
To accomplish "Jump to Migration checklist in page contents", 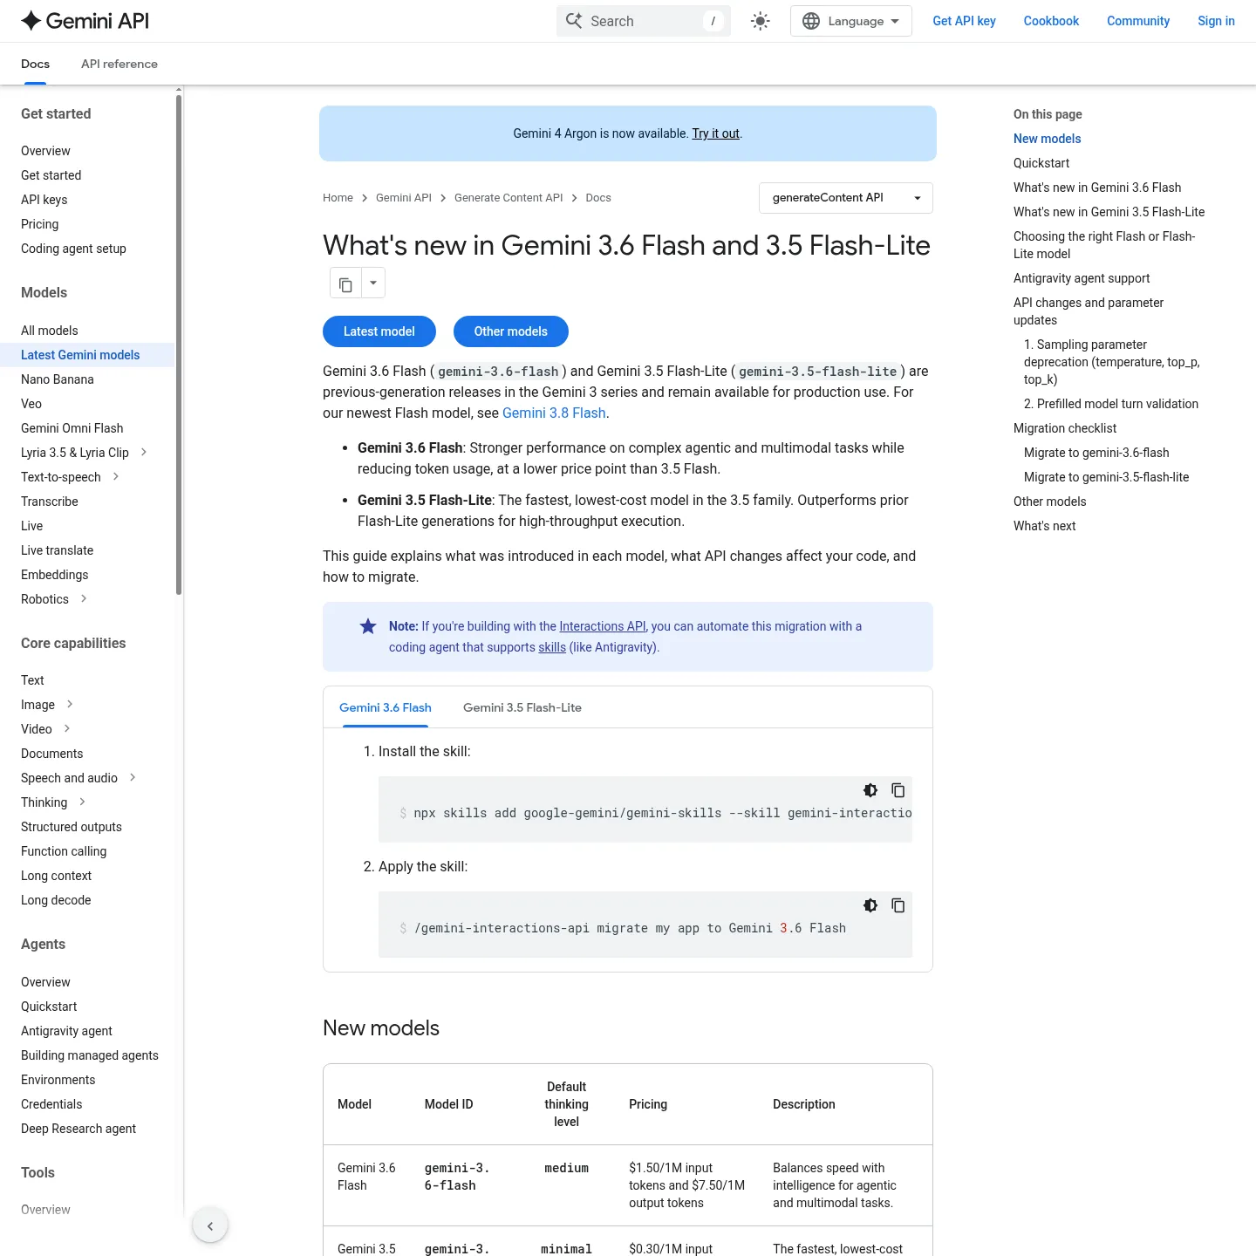I will click(x=1065, y=428).
